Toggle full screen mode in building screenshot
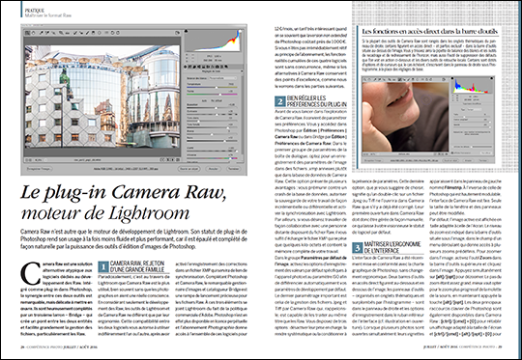This screenshot has height=360, width=522. (177, 33)
